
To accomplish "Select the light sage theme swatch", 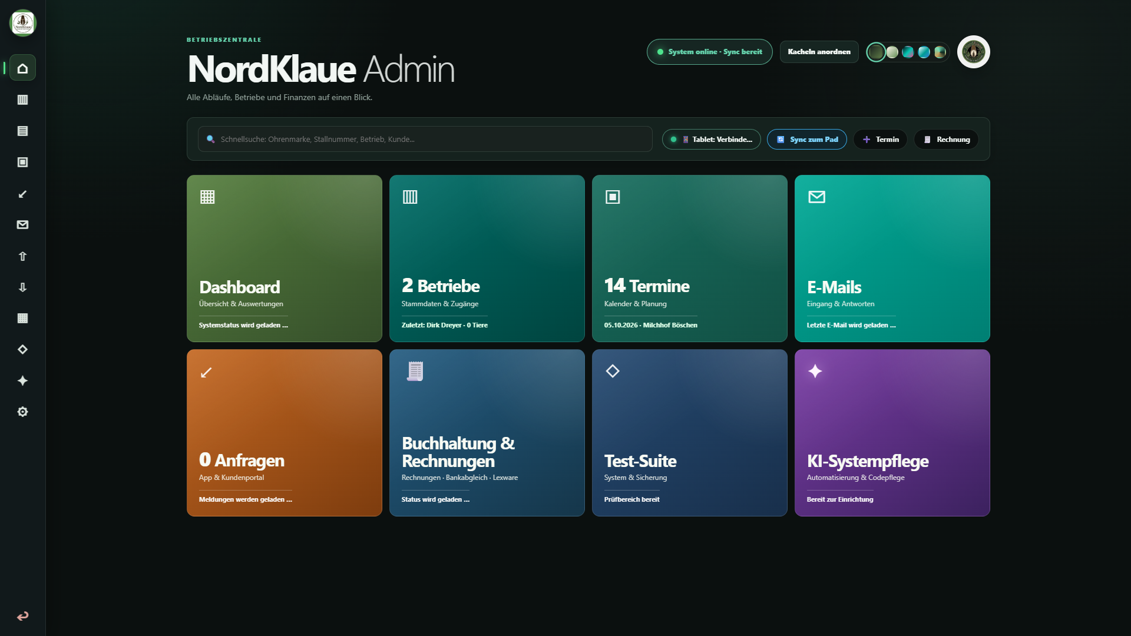I will click(x=892, y=52).
